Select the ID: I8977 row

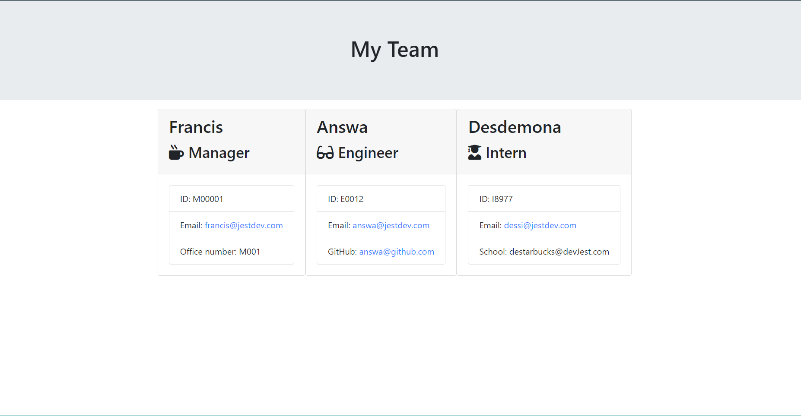544,199
